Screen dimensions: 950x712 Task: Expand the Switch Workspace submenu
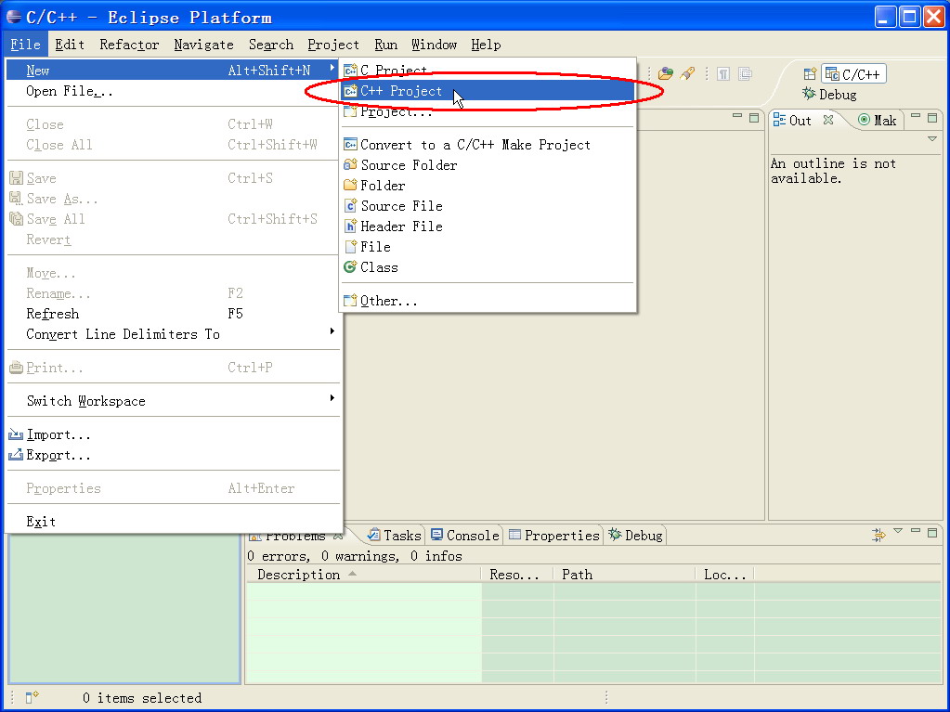(332, 398)
